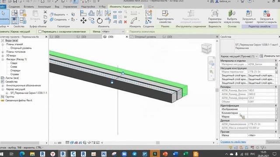Select the Copy tool in Modify panel

tap(91, 20)
